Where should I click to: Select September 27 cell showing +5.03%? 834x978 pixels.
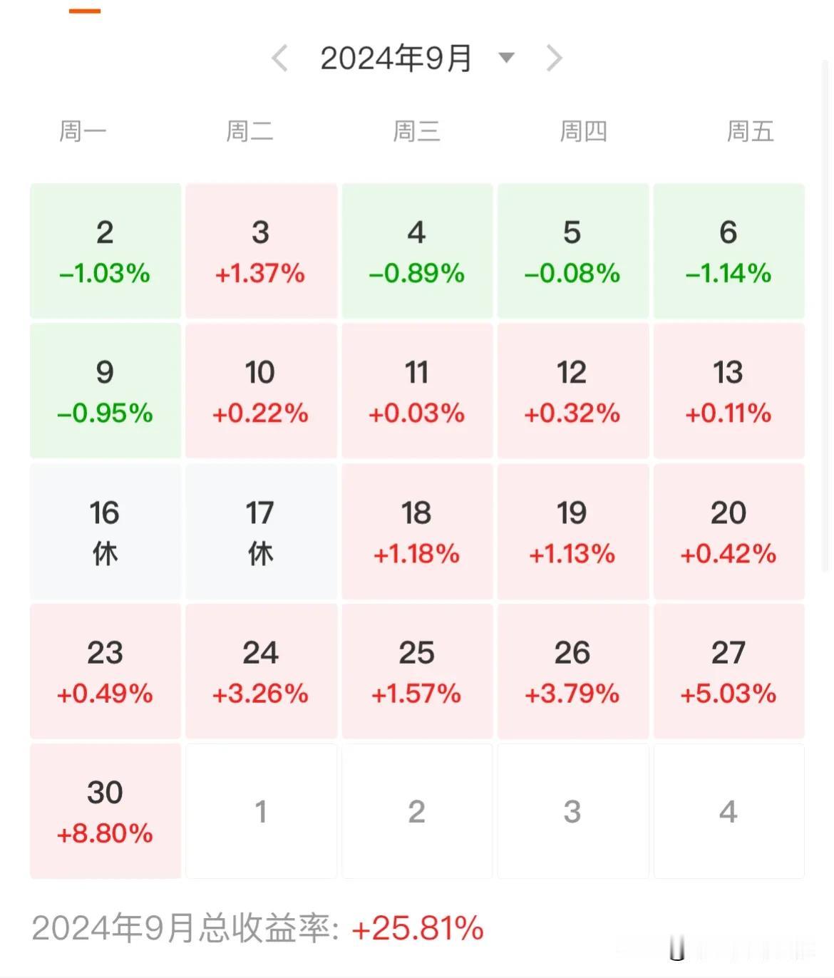728,671
